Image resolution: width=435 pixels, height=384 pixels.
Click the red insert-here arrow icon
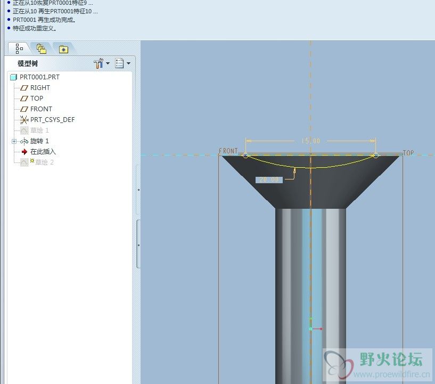click(x=24, y=151)
